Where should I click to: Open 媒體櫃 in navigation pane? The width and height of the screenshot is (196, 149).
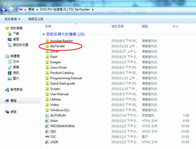(15, 56)
